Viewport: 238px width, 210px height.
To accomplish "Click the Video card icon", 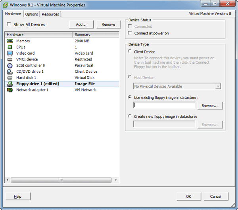I will [x=10, y=53].
